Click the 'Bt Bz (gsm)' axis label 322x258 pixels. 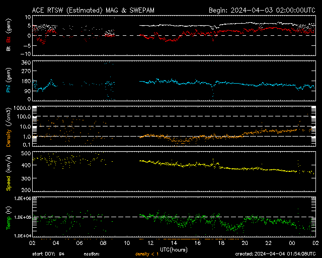click(x=9, y=35)
